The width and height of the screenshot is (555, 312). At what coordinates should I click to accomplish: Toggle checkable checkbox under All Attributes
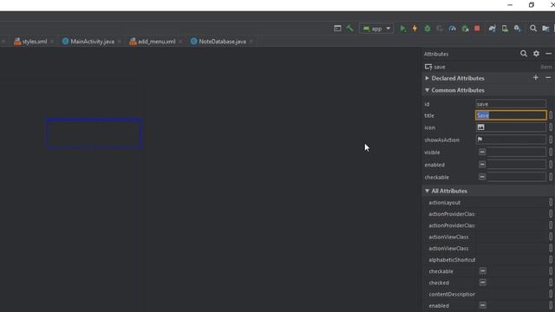pos(483,271)
